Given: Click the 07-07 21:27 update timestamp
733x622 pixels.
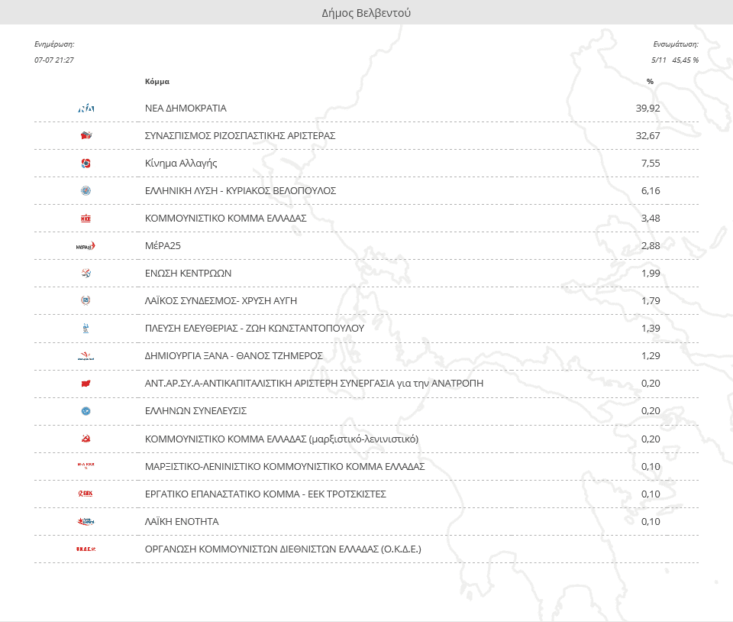Looking at the screenshot, I should pos(54,60).
